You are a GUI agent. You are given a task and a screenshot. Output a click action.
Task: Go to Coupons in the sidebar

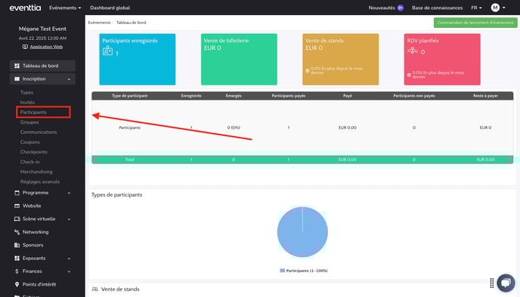click(x=29, y=142)
